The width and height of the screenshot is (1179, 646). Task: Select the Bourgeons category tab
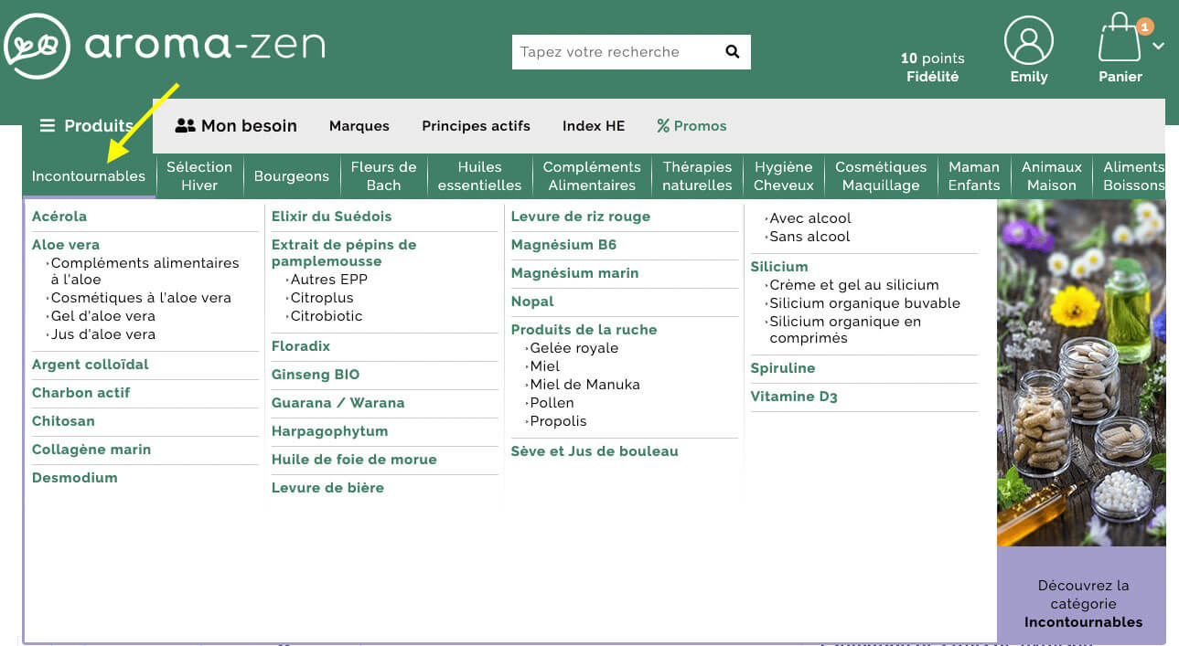292,176
